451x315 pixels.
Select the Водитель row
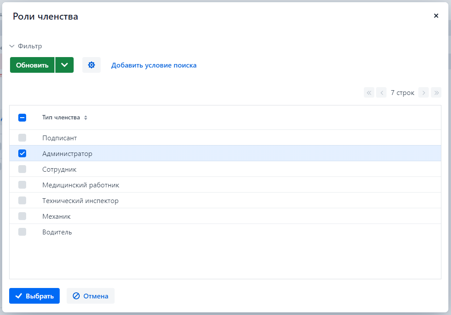(57, 232)
